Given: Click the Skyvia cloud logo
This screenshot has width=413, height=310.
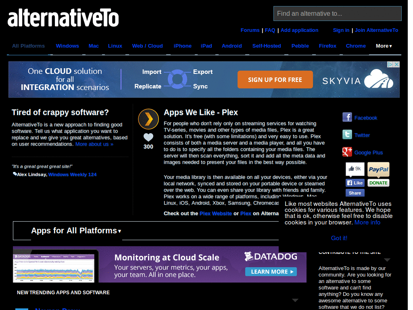Looking at the screenshot, I should [x=379, y=79].
